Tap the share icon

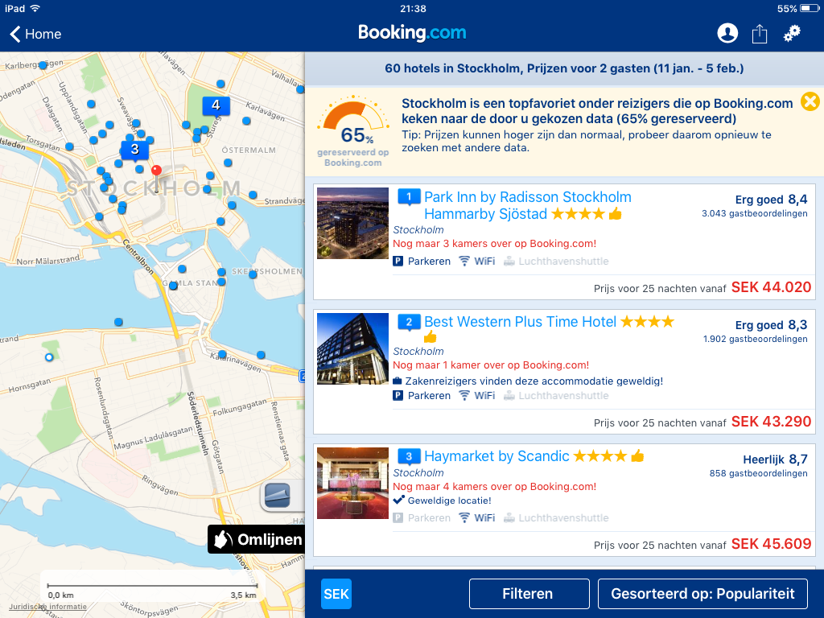(760, 34)
